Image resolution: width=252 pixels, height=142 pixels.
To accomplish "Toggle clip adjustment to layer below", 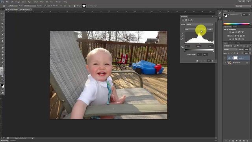I will pyautogui.click(x=197, y=61).
